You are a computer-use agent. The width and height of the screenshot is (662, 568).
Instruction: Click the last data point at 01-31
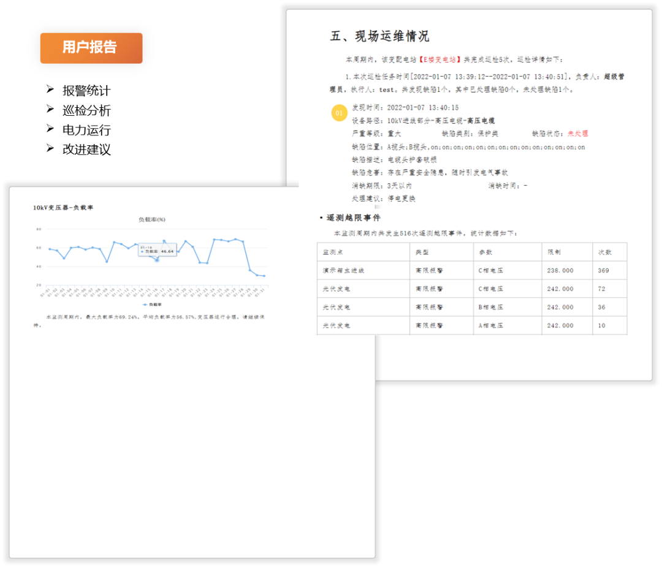pyautogui.click(x=264, y=276)
